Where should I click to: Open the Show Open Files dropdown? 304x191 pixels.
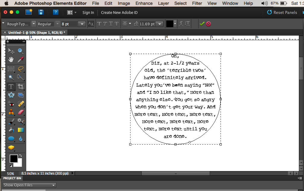tap(29, 185)
